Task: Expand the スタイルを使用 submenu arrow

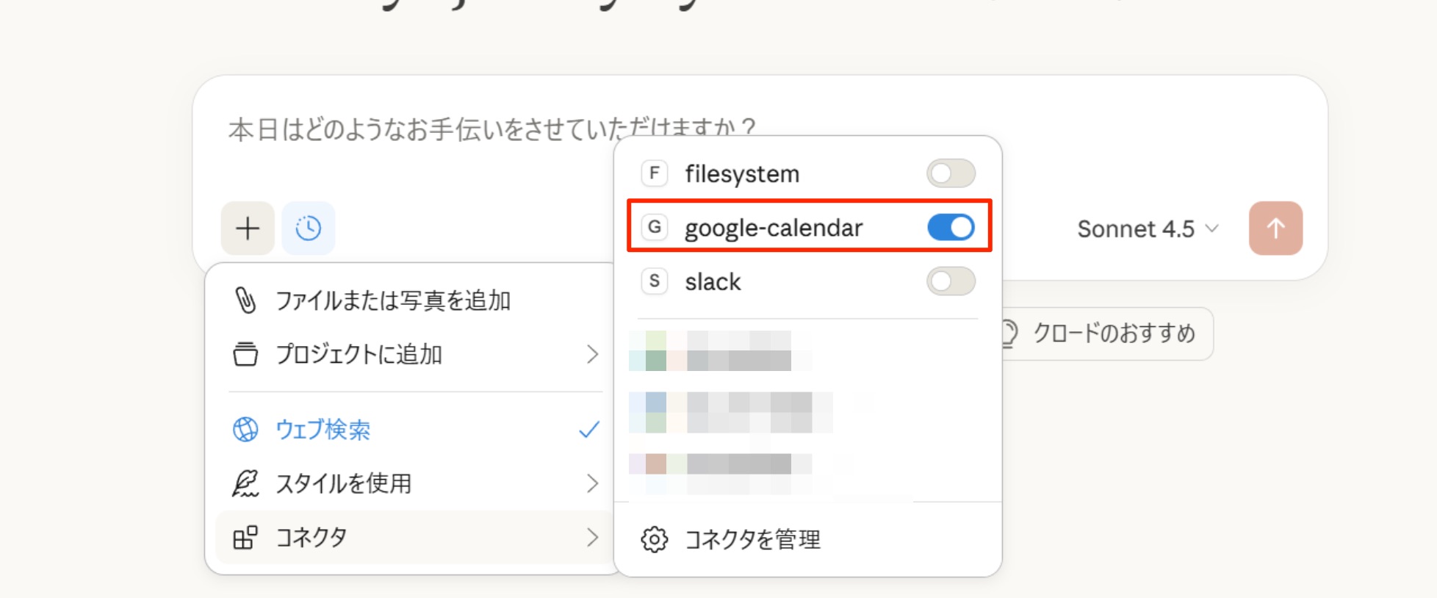Action: (592, 483)
